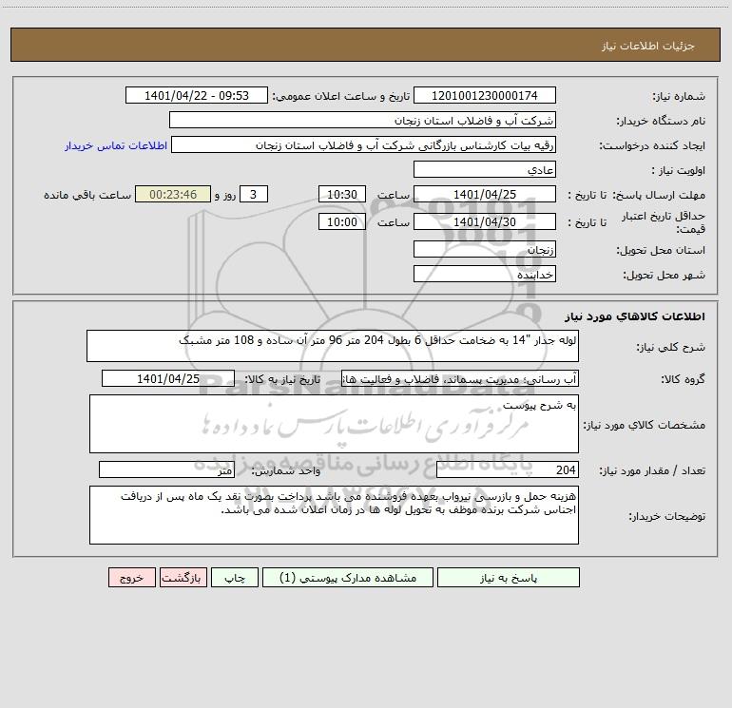Click the بازگشت back button
This screenshot has width=732, height=708.
coord(183,577)
